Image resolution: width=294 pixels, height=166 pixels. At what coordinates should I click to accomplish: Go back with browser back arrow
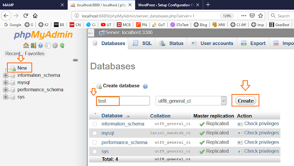6,16
